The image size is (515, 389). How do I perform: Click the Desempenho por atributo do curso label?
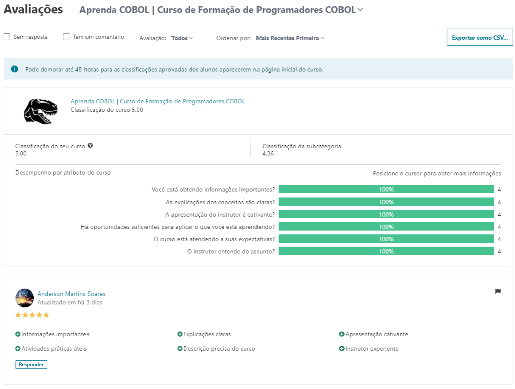coord(63,173)
